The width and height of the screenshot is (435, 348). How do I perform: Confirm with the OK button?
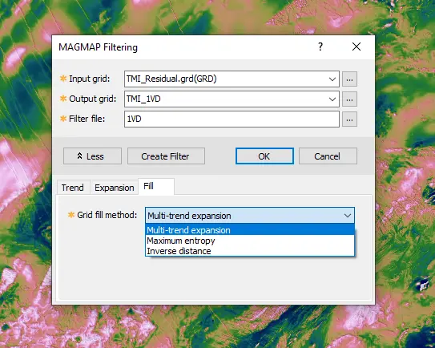(264, 156)
